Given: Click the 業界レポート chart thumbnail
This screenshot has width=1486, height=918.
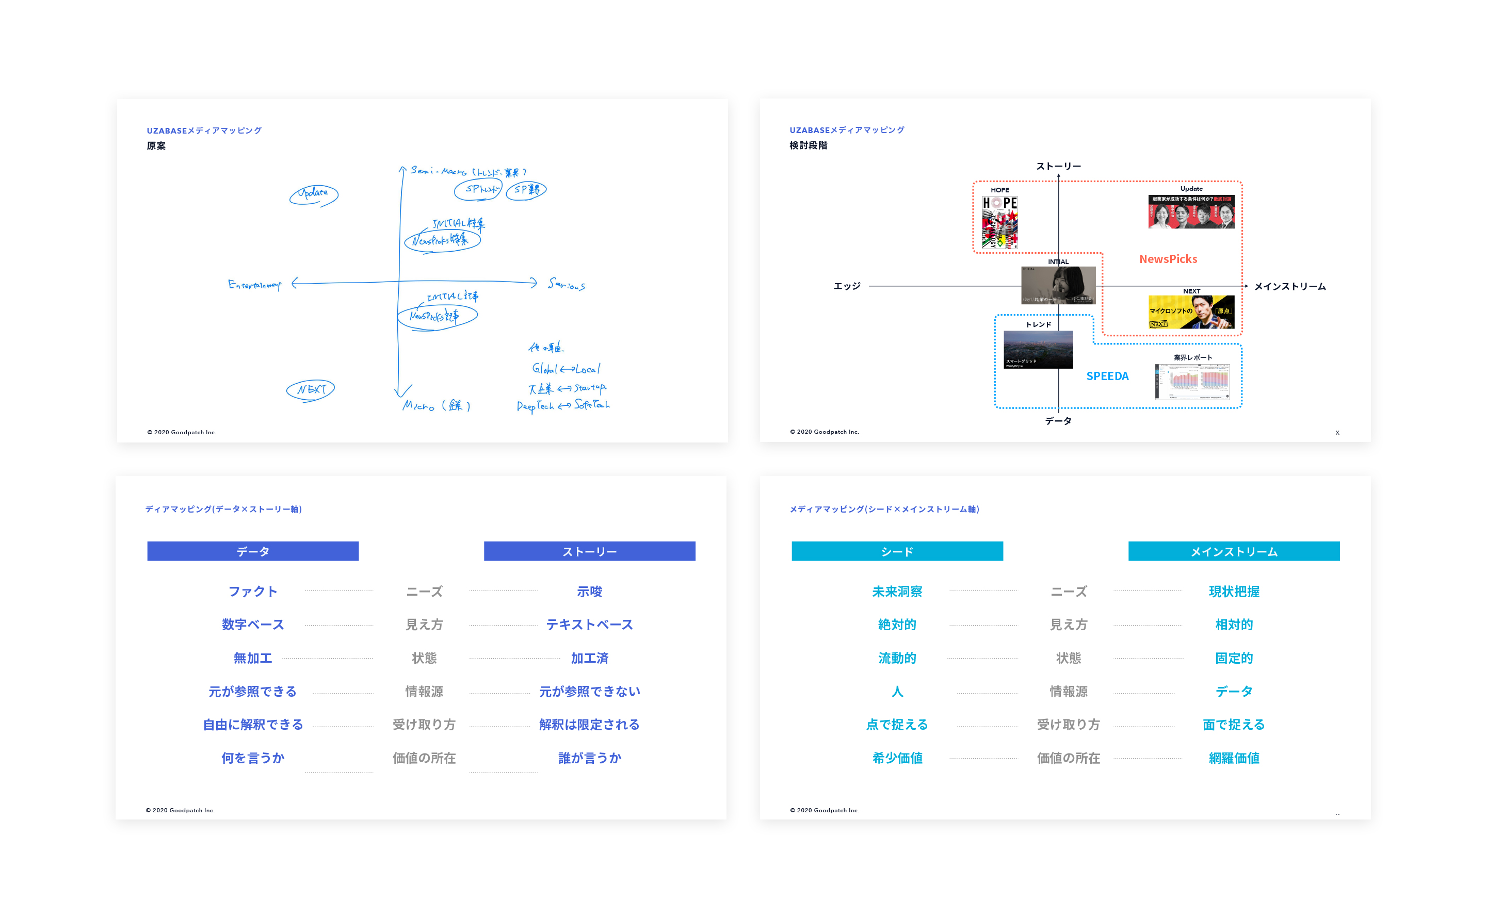Looking at the screenshot, I should pyautogui.click(x=1192, y=382).
